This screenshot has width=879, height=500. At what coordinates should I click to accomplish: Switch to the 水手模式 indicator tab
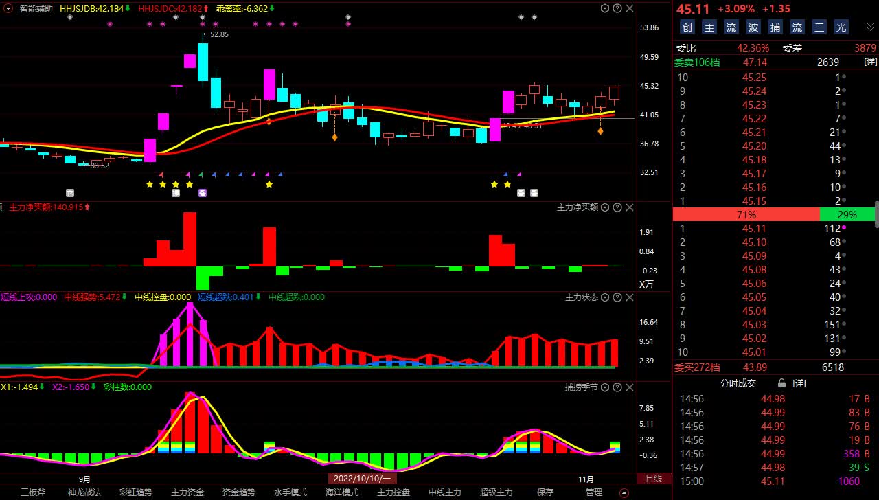point(290,492)
